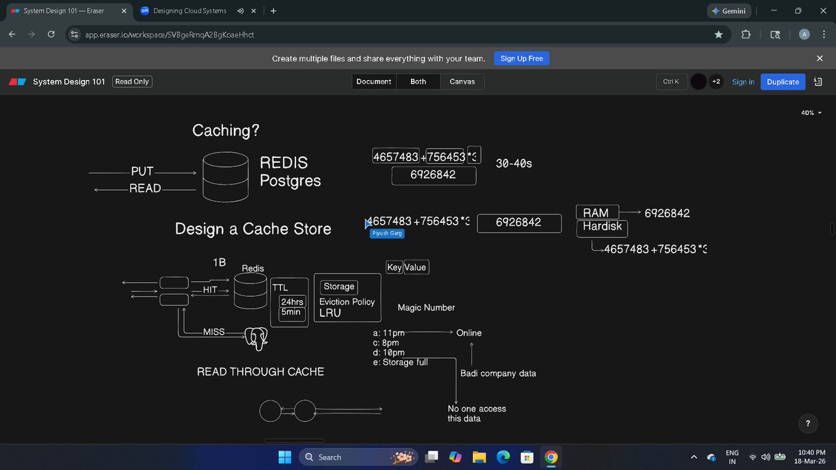Dismiss the sign-up banner

click(x=819, y=58)
